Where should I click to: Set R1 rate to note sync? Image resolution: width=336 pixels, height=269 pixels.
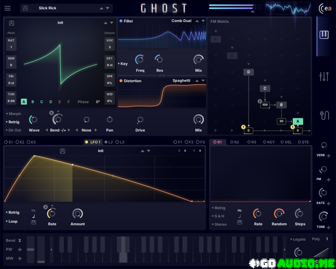(240, 216)
